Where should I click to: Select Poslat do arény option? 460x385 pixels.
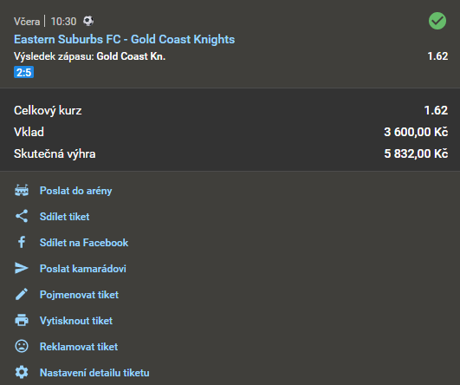click(75, 191)
